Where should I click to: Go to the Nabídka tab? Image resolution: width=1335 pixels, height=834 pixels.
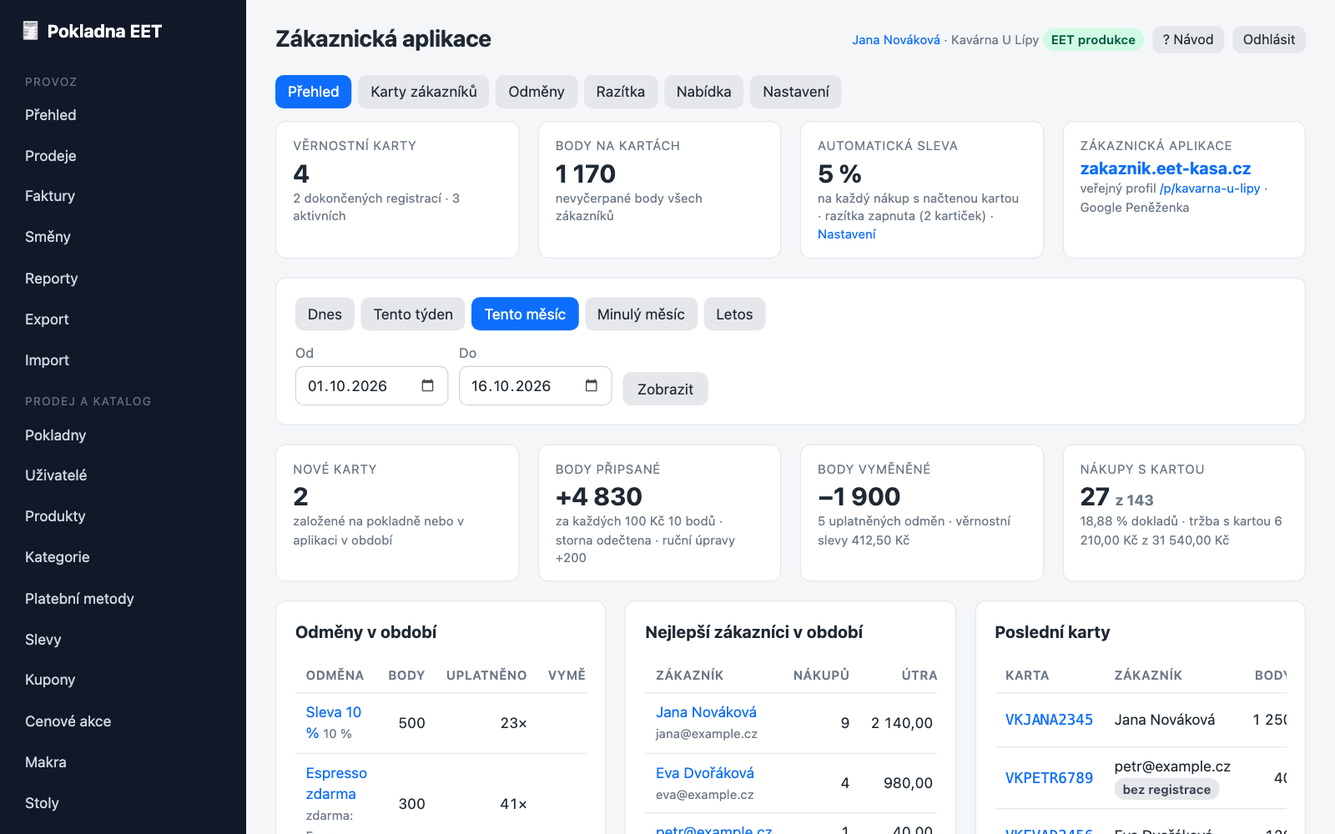704,92
